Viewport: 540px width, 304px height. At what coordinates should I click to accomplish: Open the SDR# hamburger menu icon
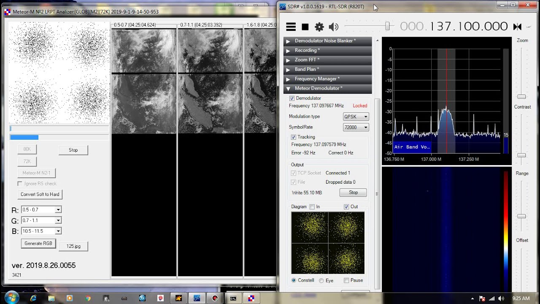click(x=291, y=27)
